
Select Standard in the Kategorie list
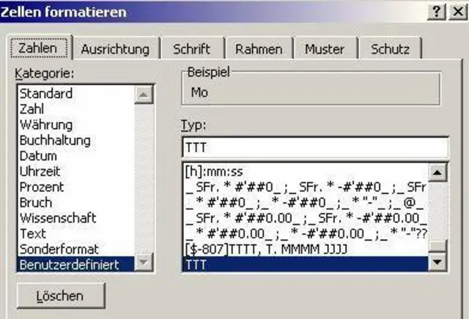pyautogui.click(x=75, y=94)
